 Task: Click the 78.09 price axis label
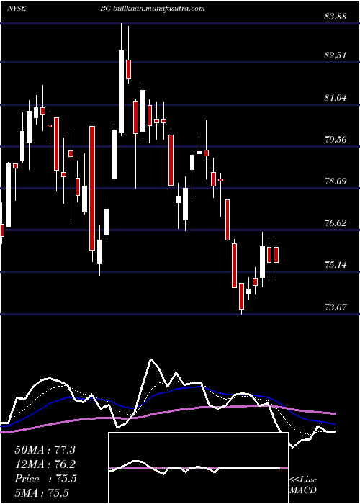(x=336, y=181)
